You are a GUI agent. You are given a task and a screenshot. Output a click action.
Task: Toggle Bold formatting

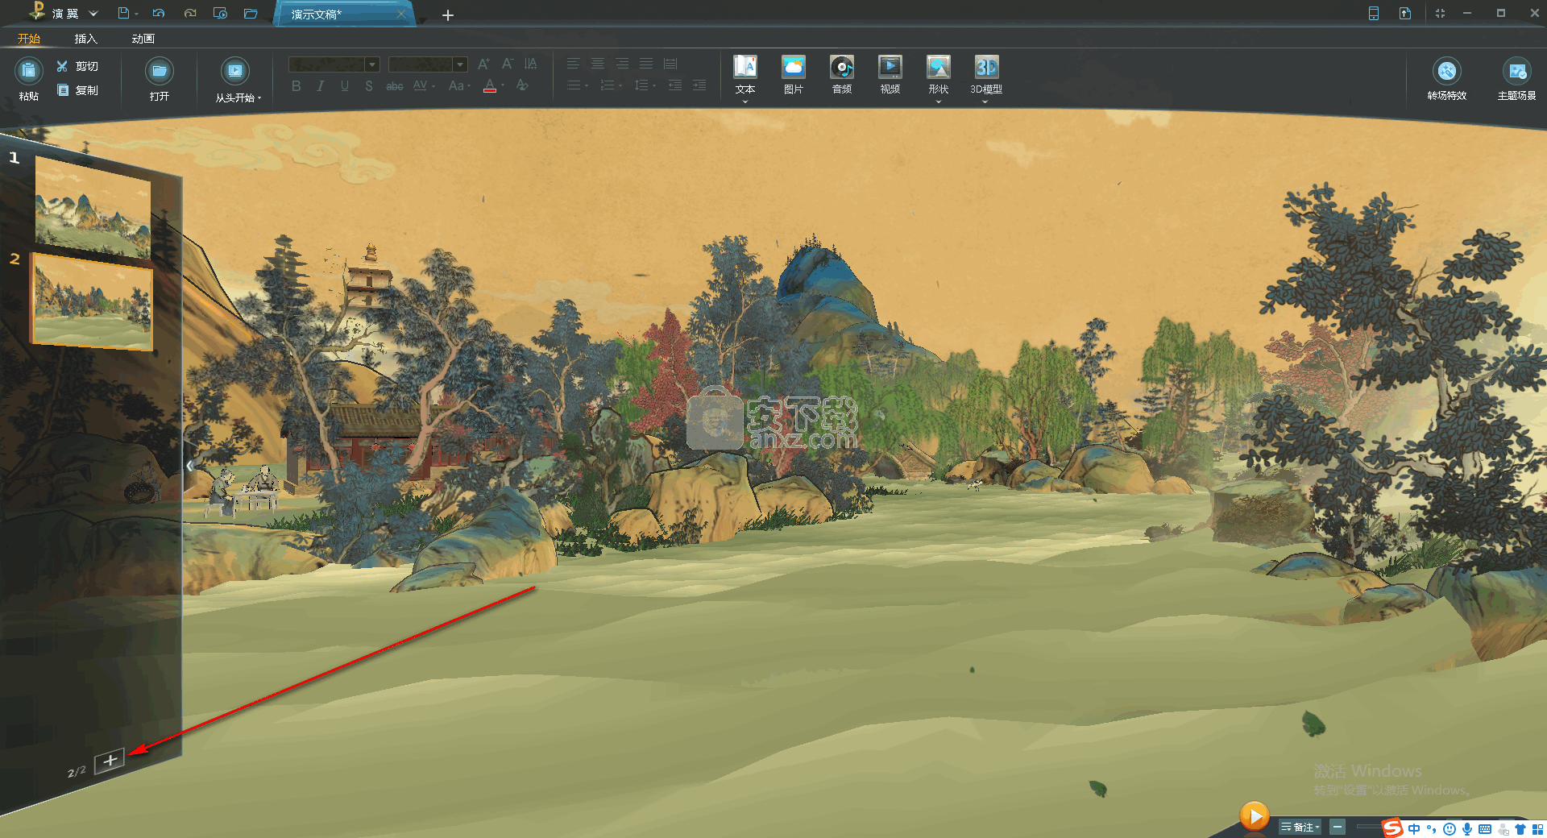coord(297,85)
